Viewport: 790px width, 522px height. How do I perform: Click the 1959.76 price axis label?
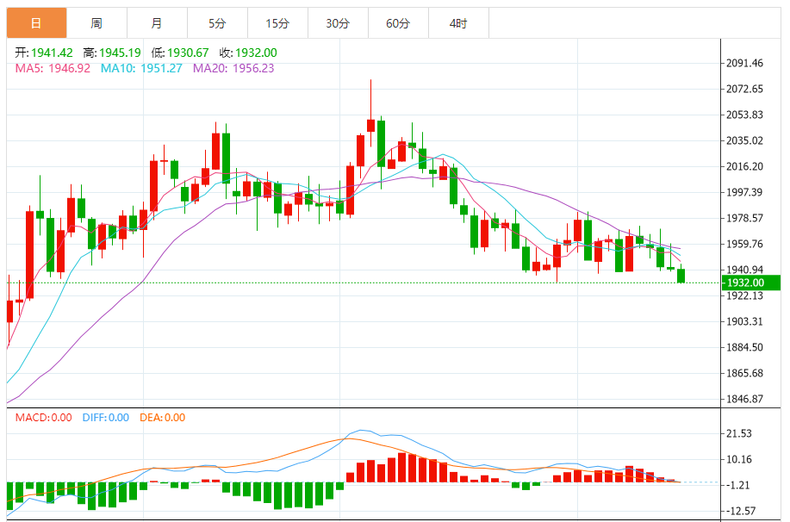[x=744, y=244]
